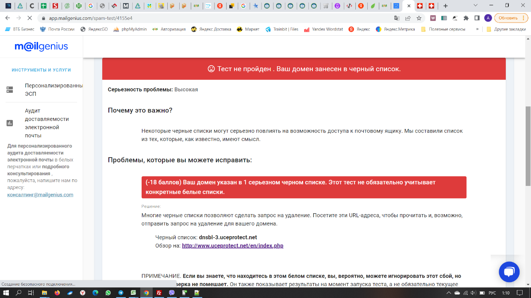Screen dimensions: 531x298
Task: Open Аудит доставляемости электронной почты item
Action: point(47,123)
